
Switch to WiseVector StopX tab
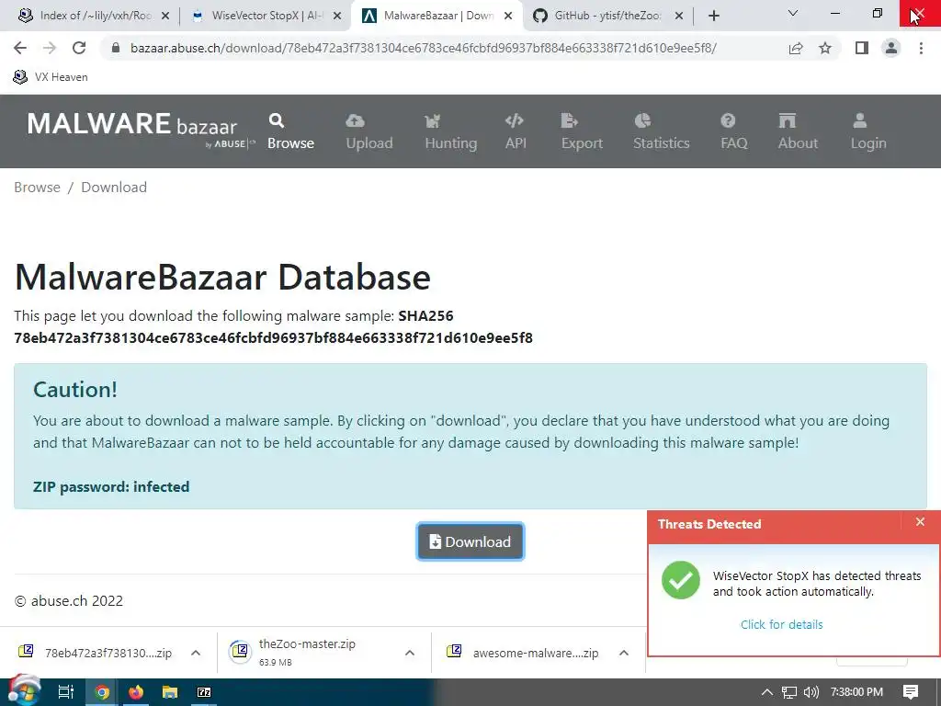pos(258,16)
